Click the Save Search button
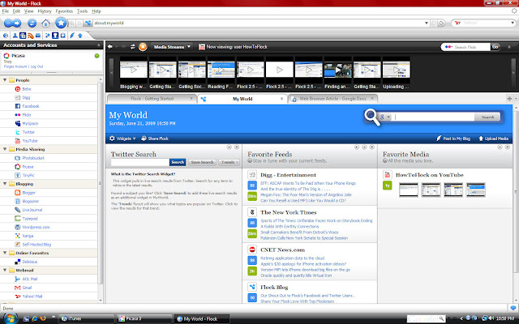Image resolution: width=519 pixels, height=324 pixels. tap(202, 162)
